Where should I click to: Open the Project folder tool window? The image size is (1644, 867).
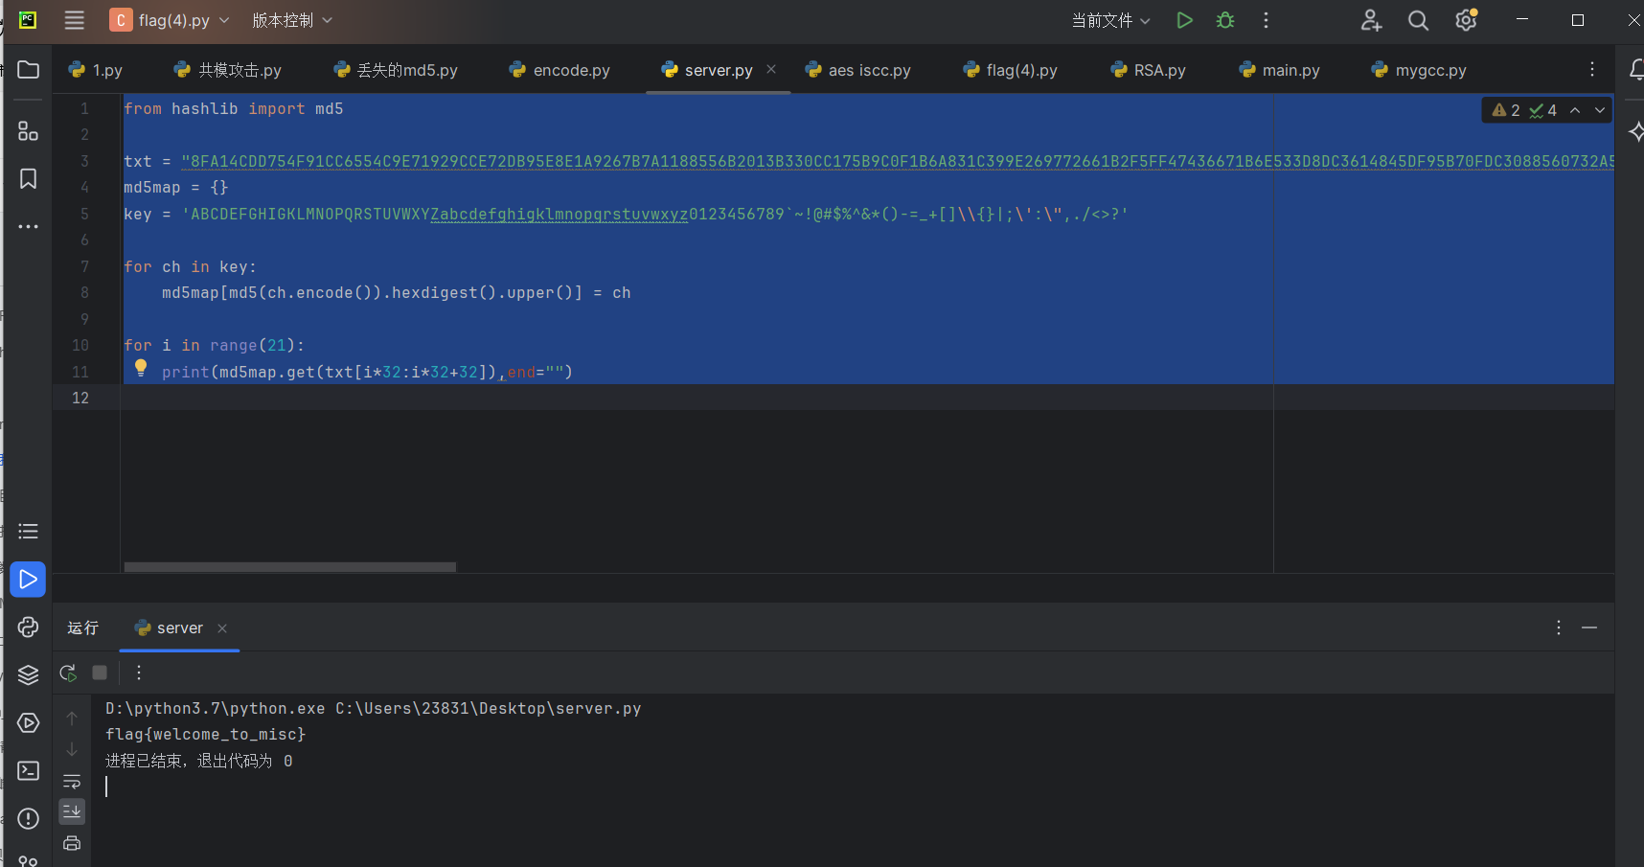click(28, 70)
